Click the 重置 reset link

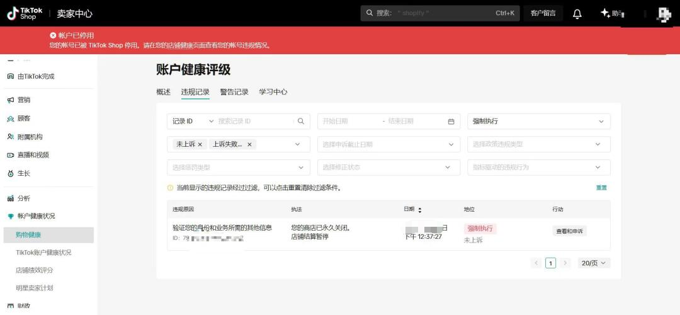(x=601, y=188)
